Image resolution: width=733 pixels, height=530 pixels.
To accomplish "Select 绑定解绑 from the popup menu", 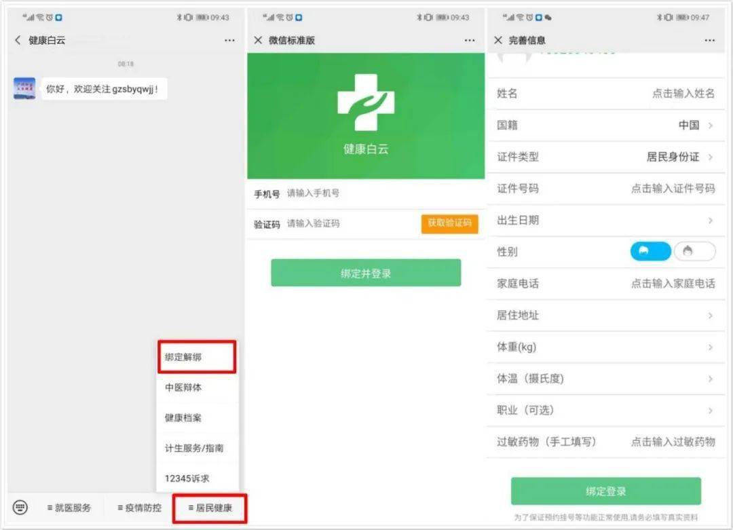I will pos(197,357).
